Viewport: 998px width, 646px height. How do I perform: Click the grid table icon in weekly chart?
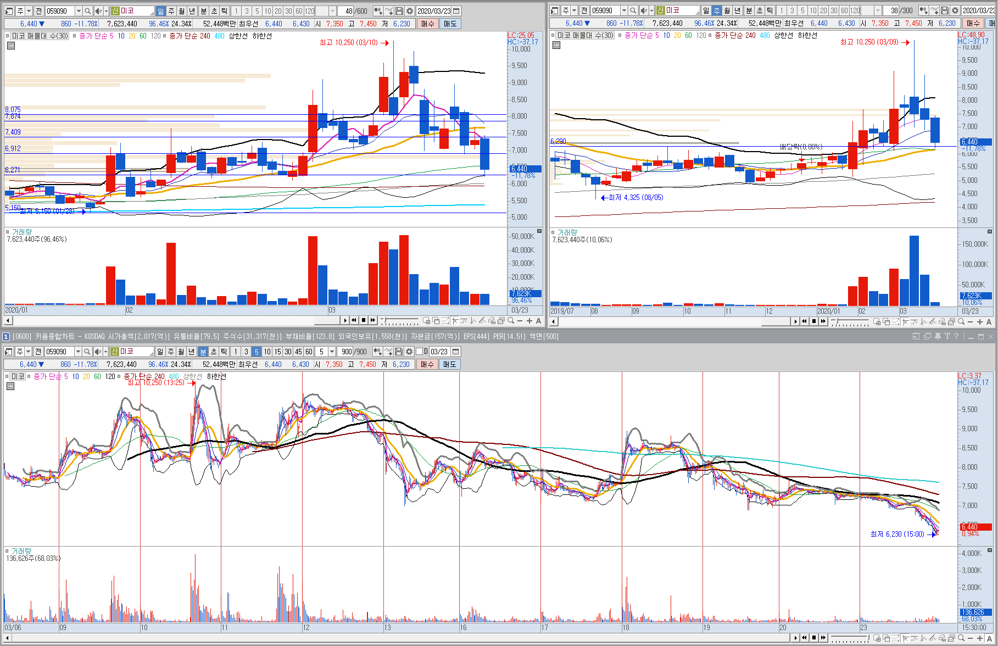[556, 45]
